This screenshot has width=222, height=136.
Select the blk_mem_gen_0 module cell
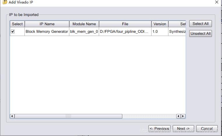pos(84,32)
